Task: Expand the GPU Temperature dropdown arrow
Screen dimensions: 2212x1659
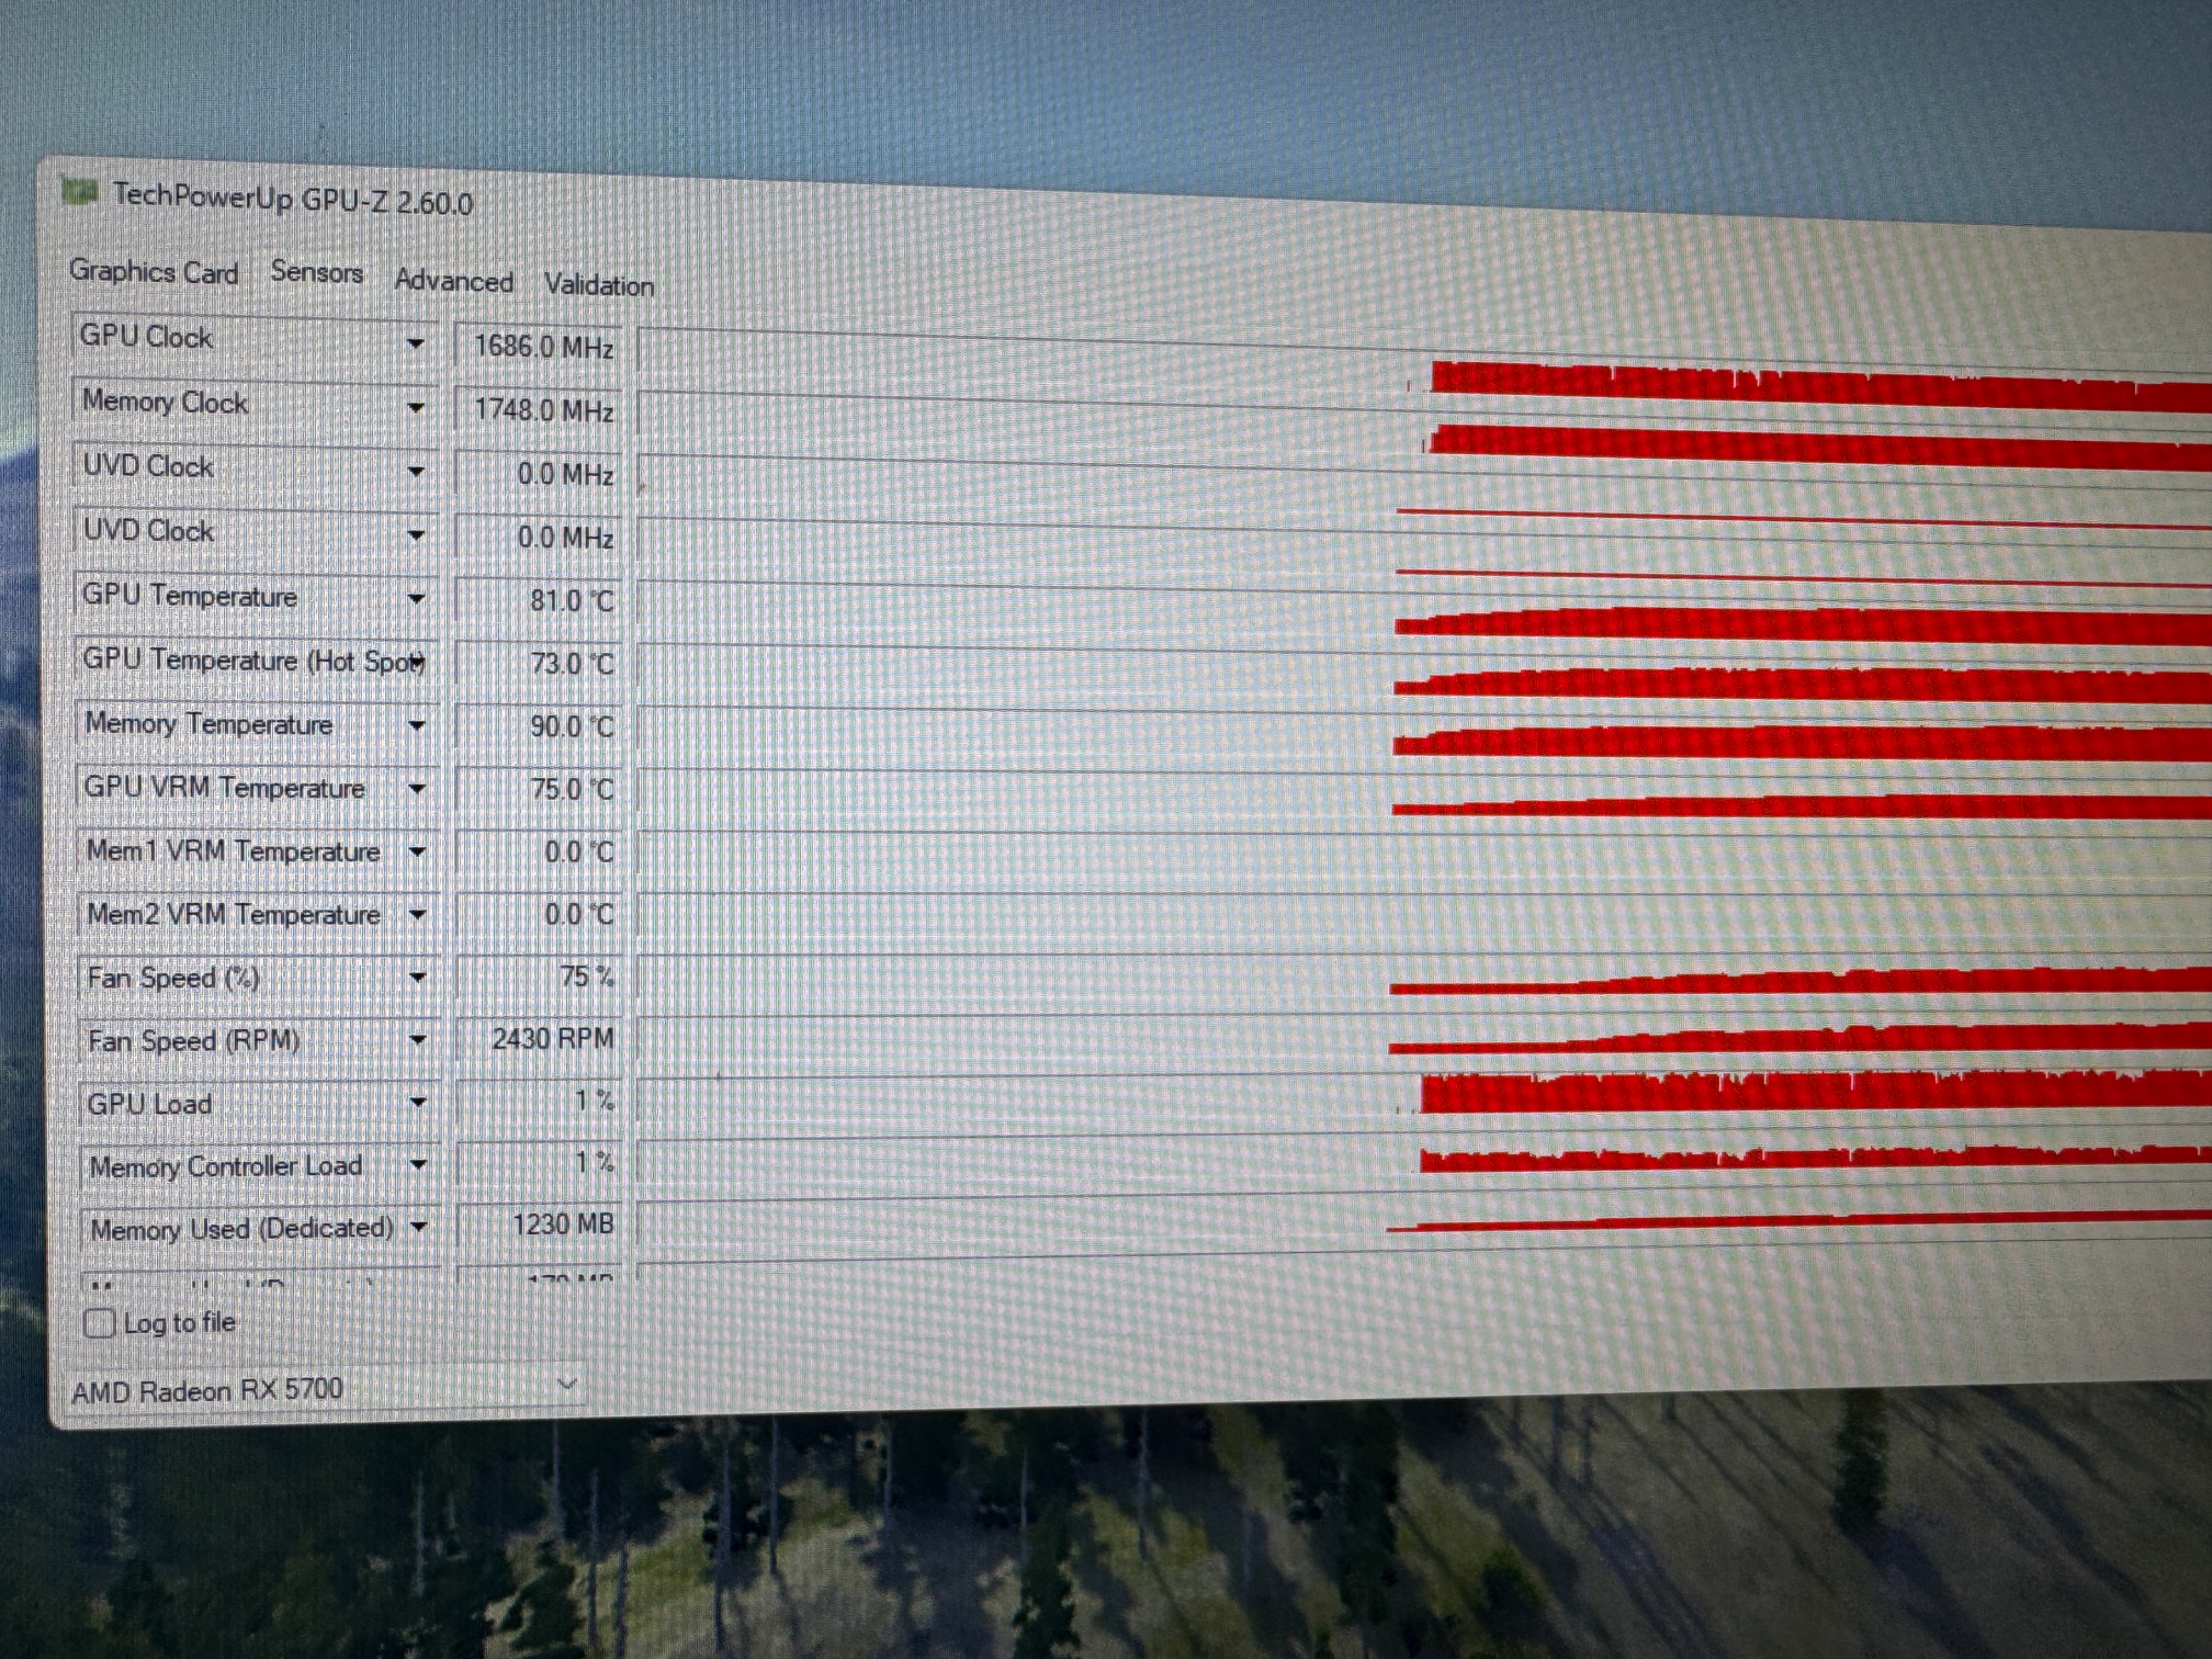Action: pos(417,599)
